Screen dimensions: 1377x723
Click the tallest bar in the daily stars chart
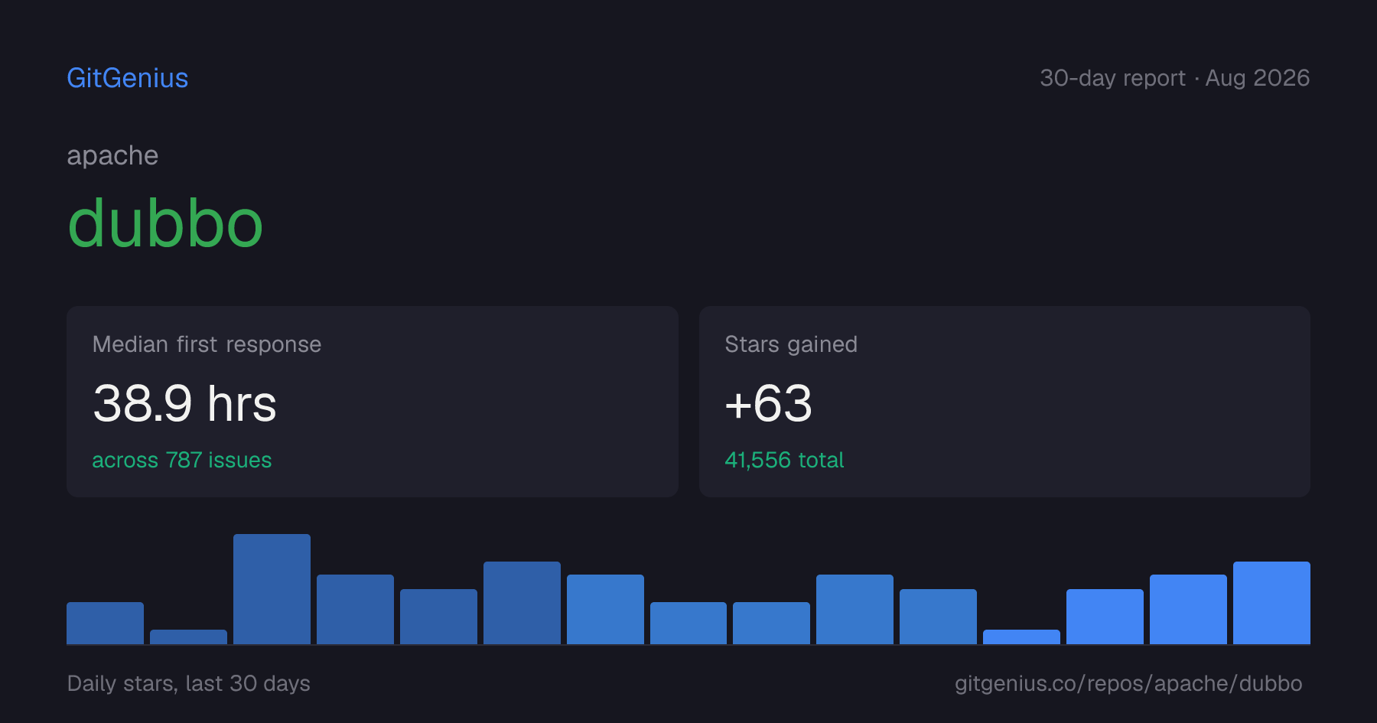[272, 589]
